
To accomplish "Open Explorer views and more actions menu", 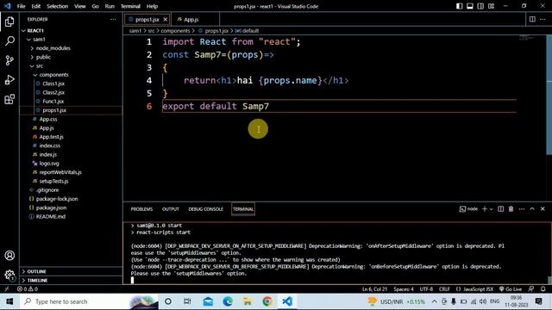I will point(113,19).
